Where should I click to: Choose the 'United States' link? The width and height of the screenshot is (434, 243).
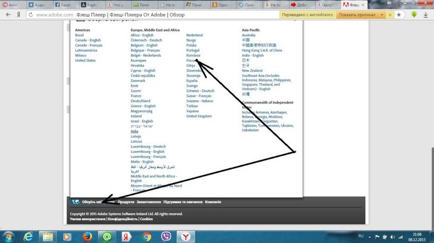click(85, 60)
